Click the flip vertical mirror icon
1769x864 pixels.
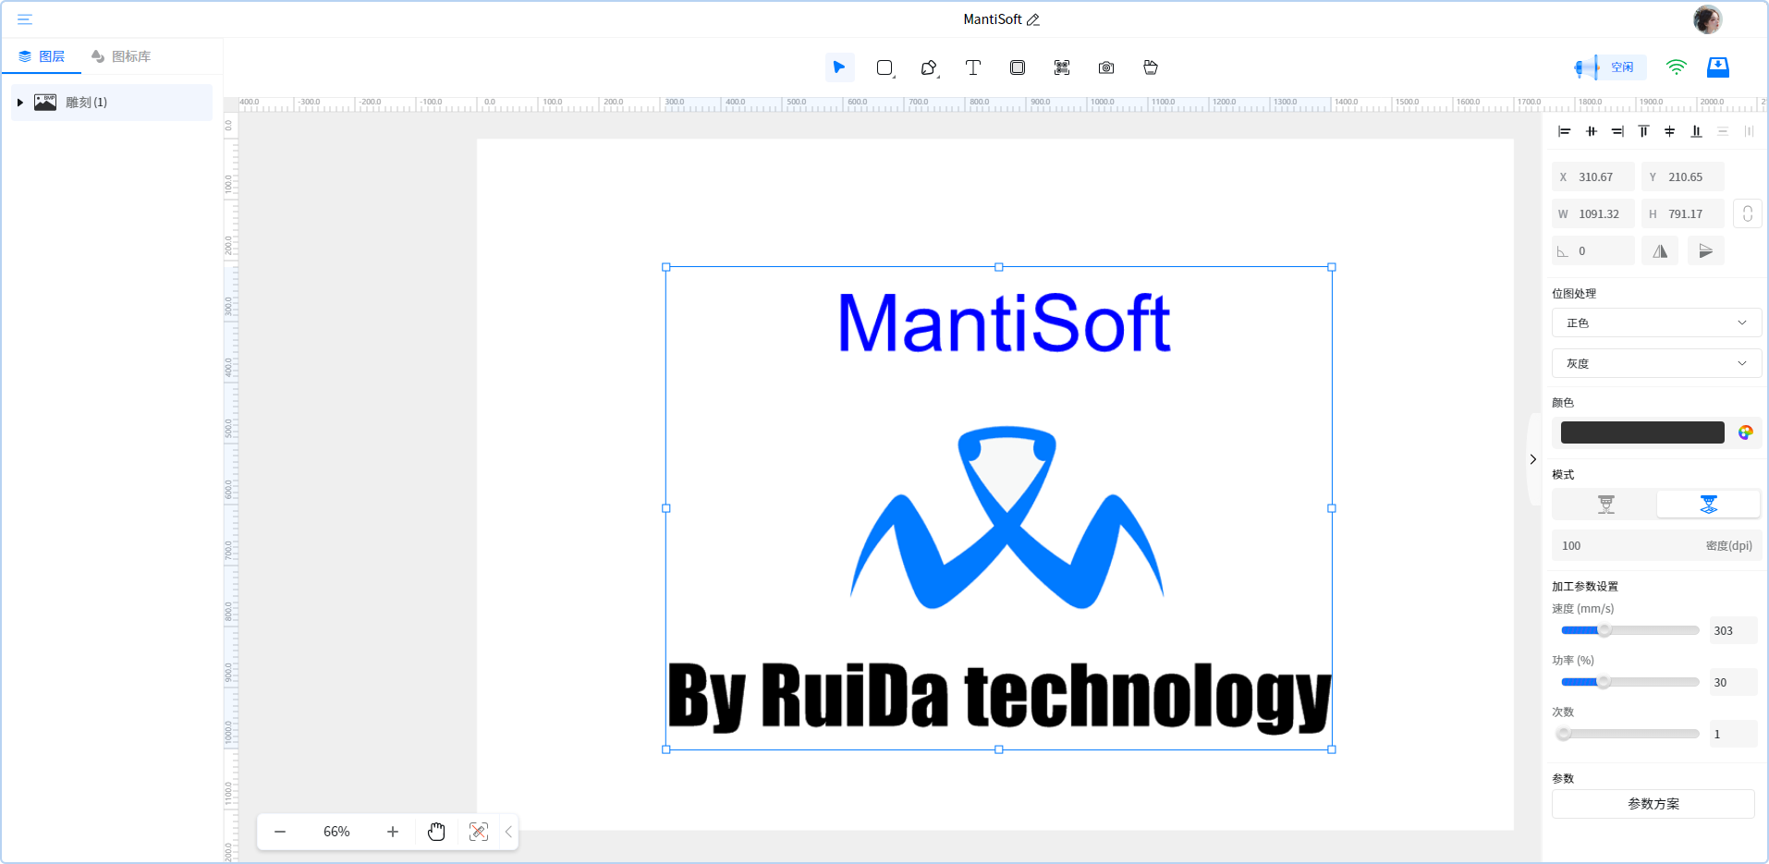click(x=1706, y=251)
